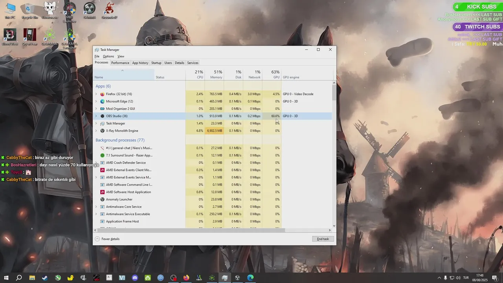503x283 pixels.
Task: Expand the Task Manager process row
Action: point(96,123)
